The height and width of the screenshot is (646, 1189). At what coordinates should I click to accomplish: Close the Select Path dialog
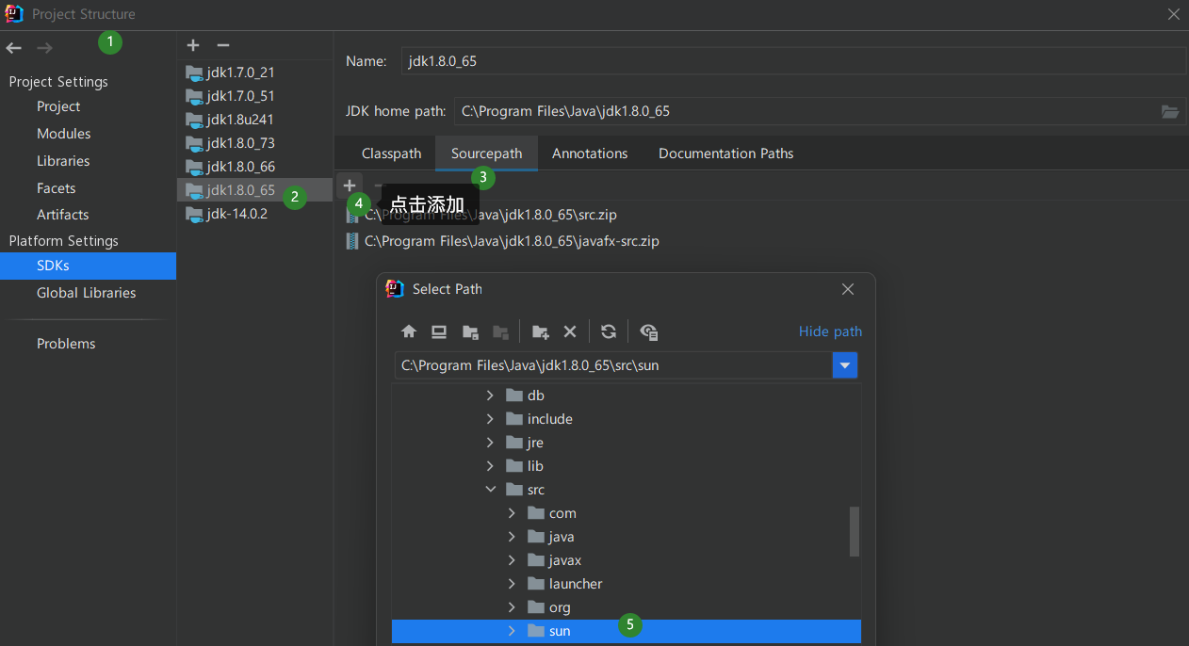pyautogui.click(x=848, y=289)
